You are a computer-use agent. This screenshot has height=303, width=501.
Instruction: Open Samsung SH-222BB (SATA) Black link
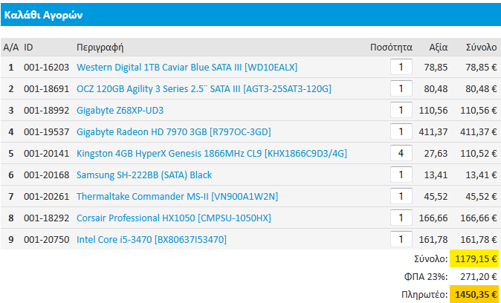pyautogui.click(x=144, y=175)
